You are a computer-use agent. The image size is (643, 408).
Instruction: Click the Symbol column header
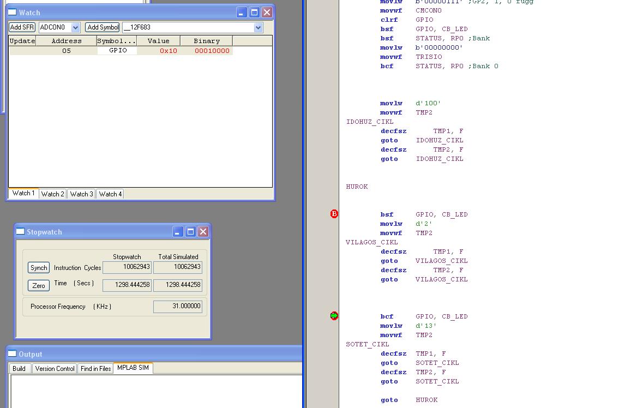pos(117,40)
